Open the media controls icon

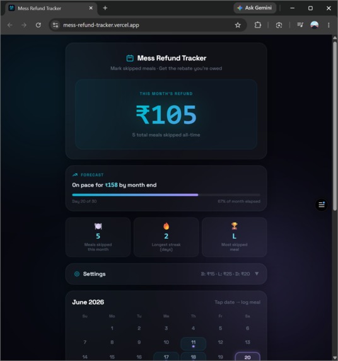pyautogui.click(x=300, y=25)
